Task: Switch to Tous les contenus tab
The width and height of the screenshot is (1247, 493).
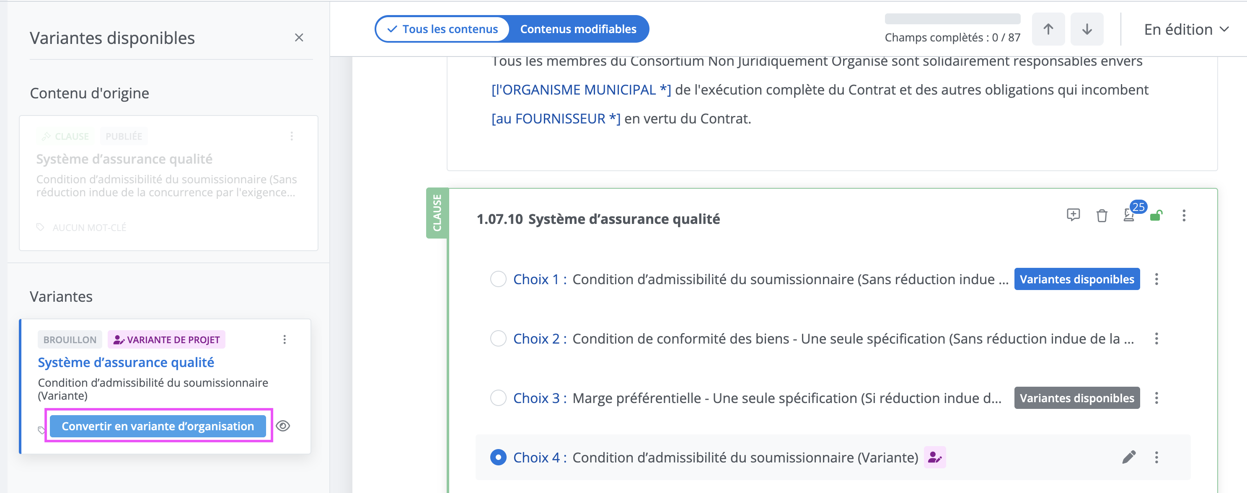Action: click(442, 29)
